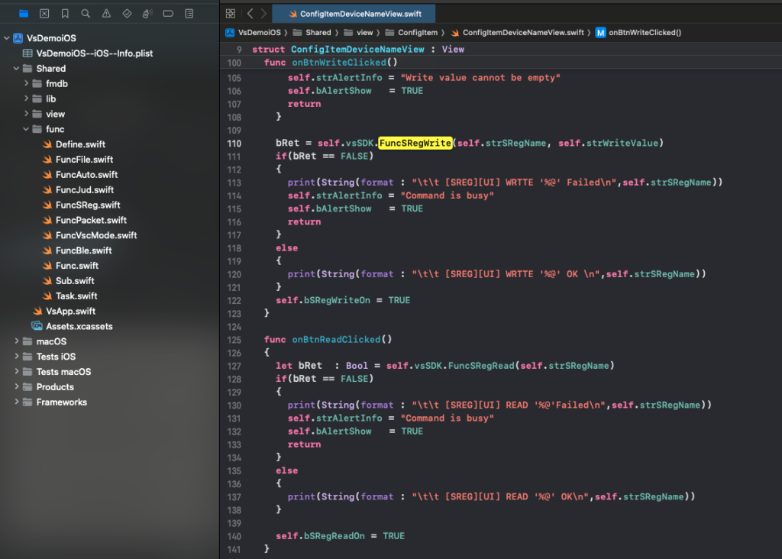782x559 pixels.
Task: Click the related items grid icon
Action: point(230,14)
